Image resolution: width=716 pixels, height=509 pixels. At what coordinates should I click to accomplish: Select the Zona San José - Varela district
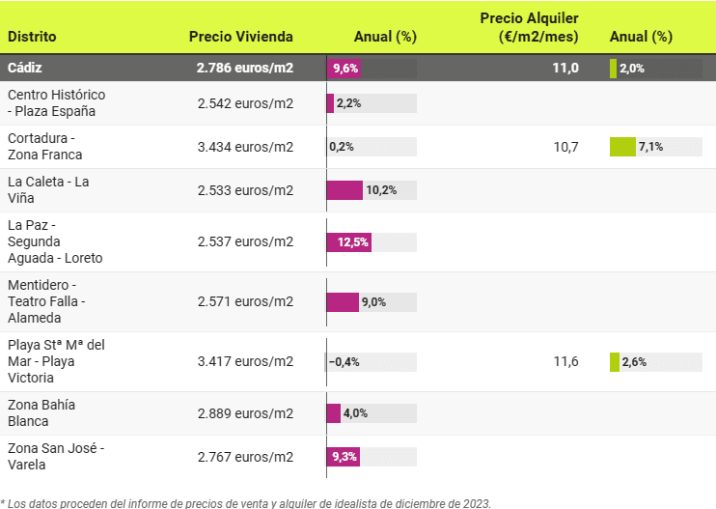[56, 456]
